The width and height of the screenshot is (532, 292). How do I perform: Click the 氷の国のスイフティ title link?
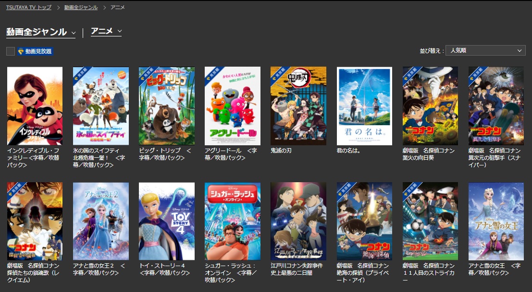point(99,158)
